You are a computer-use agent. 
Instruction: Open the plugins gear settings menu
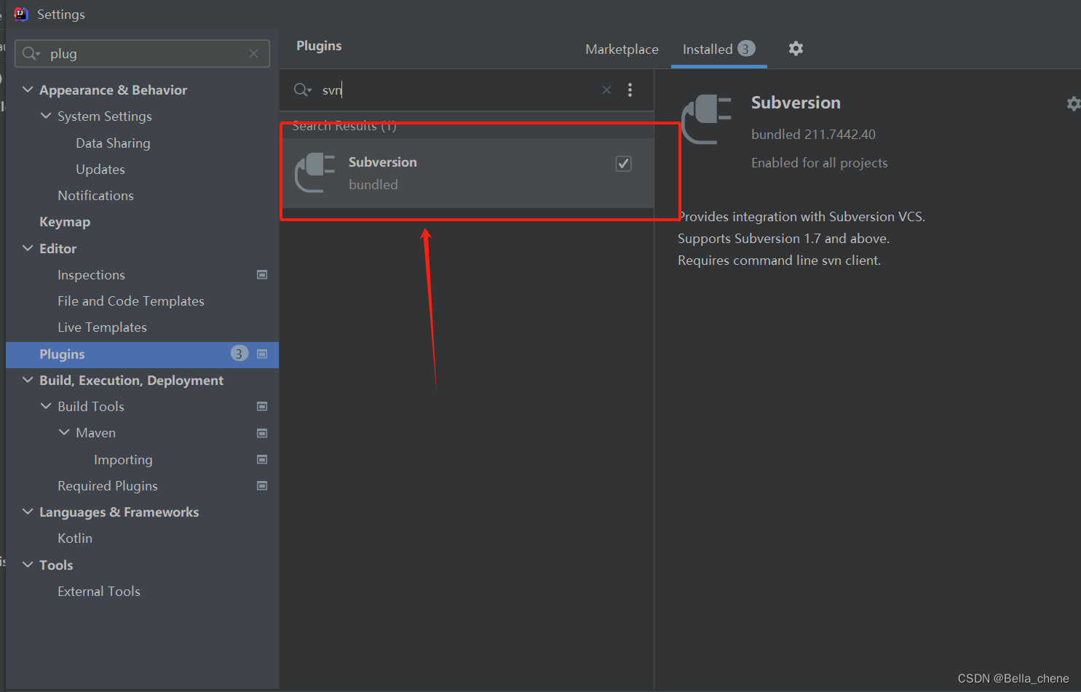796,49
